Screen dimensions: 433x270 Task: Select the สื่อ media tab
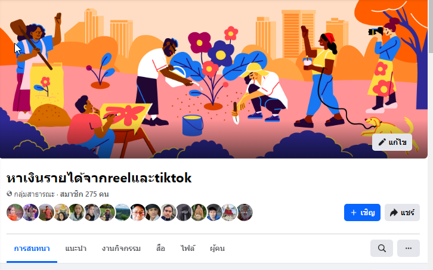[x=160, y=249]
